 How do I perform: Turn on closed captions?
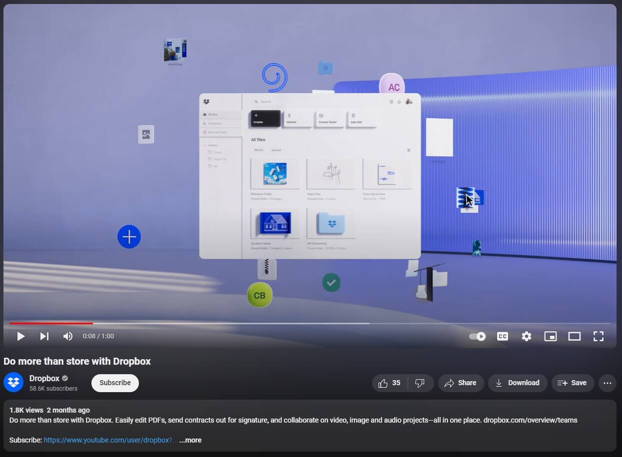[x=503, y=336]
